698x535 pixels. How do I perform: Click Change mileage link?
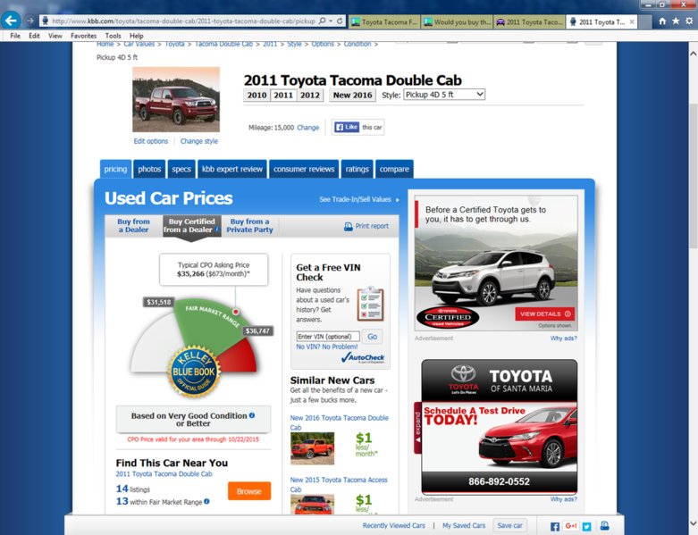308,128
